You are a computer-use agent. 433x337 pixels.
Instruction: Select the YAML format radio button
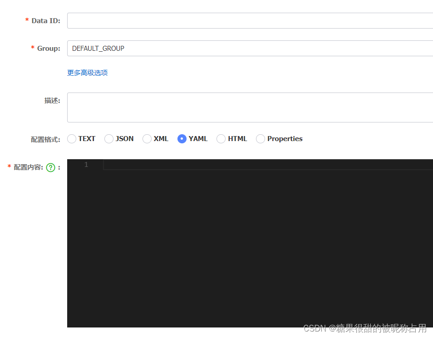(x=182, y=139)
